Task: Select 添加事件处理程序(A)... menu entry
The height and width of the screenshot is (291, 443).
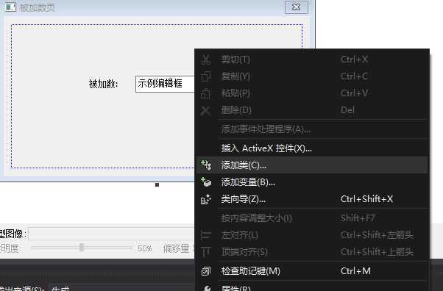Action: click(312, 129)
